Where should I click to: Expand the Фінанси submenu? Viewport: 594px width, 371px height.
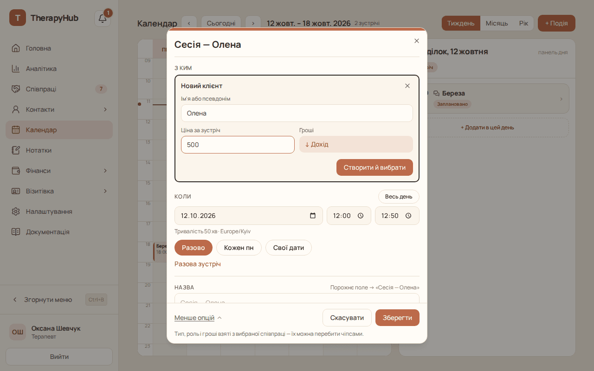pos(105,171)
